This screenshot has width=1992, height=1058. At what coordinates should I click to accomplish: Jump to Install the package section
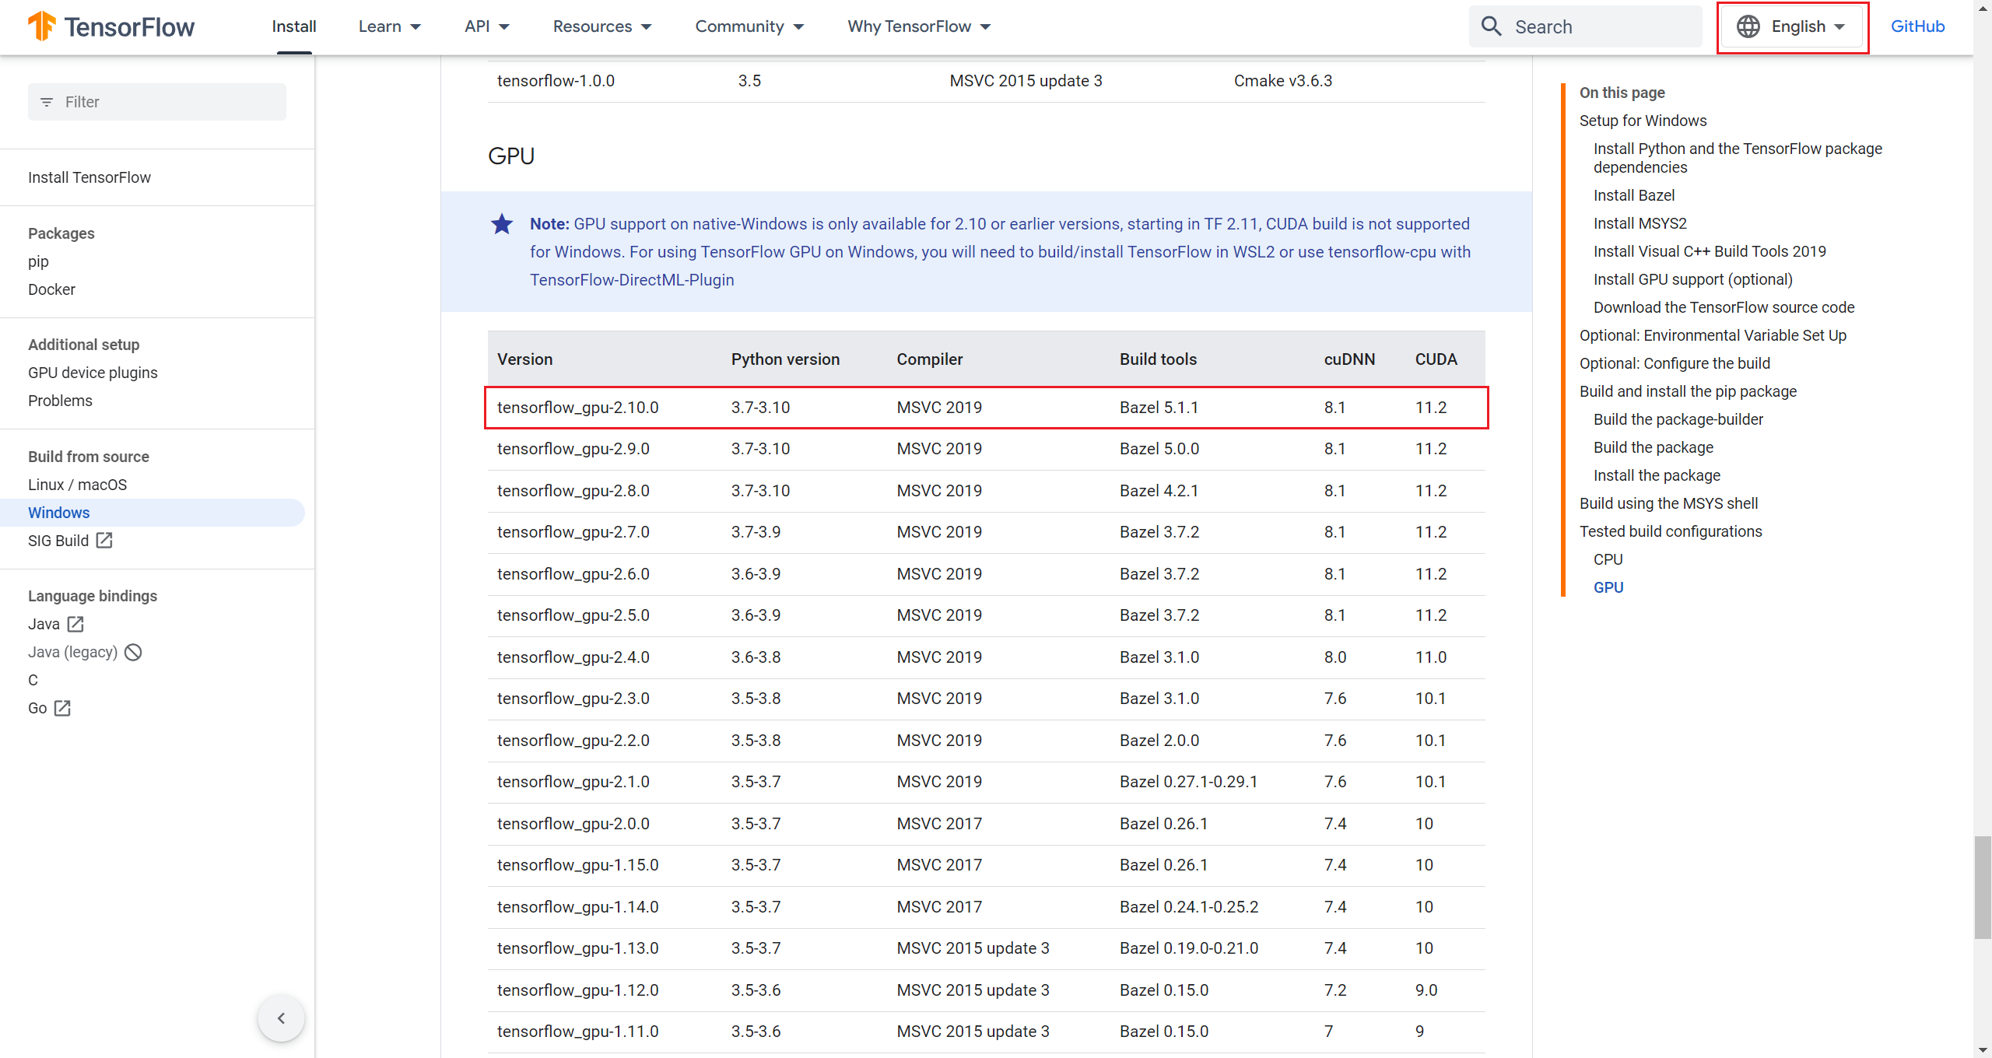pos(1657,475)
